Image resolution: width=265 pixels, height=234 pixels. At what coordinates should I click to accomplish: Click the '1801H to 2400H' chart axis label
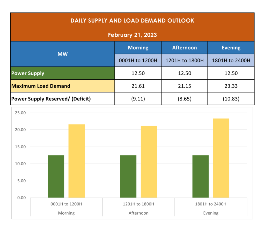[x=211, y=204]
